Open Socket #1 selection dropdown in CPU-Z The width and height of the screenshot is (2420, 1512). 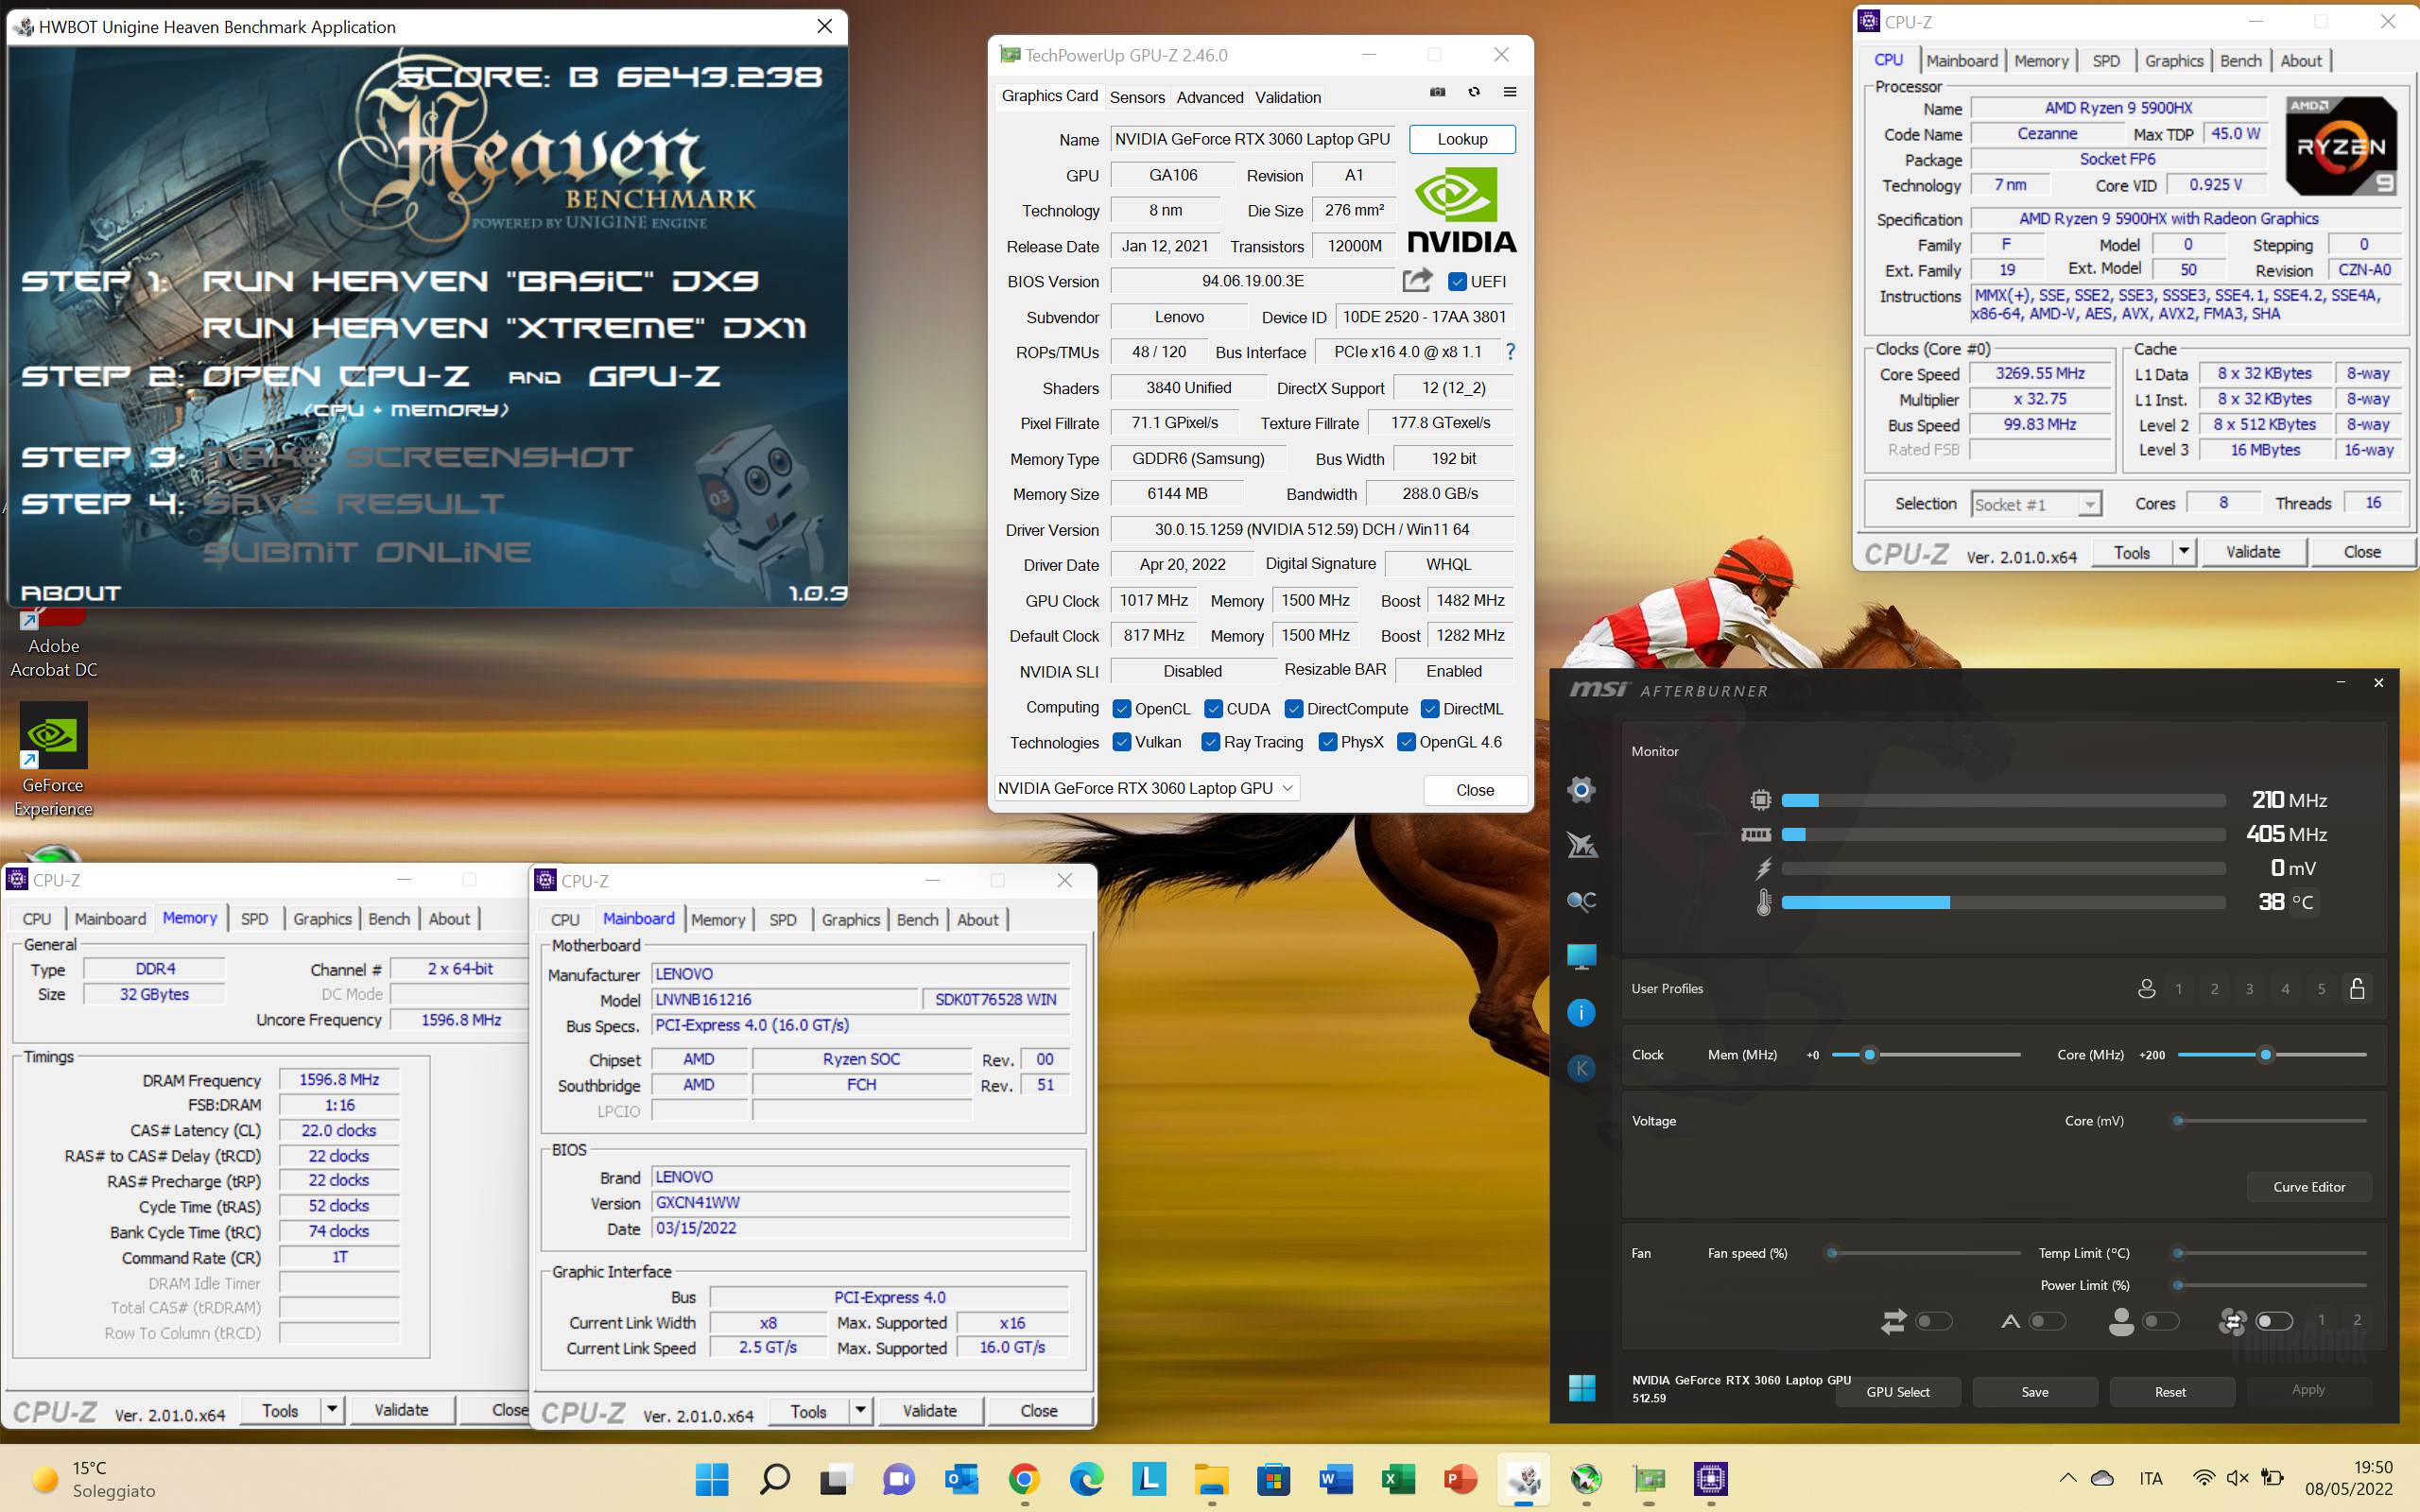(2037, 505)
